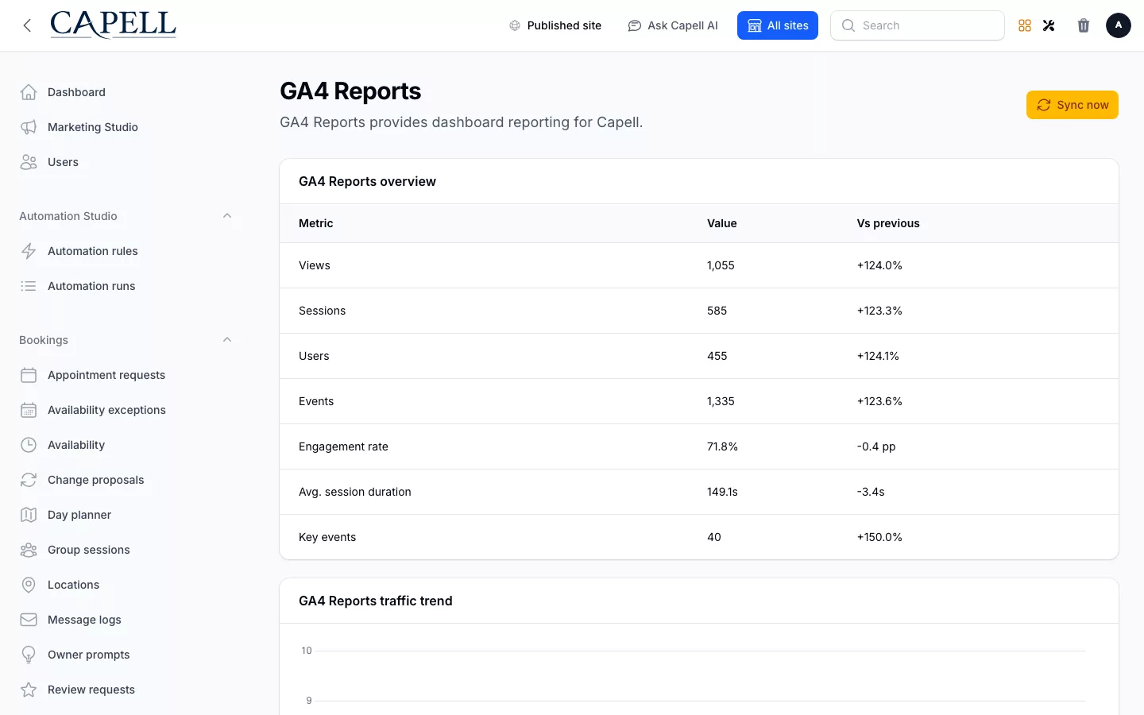
Task: Click the Day planner map icon
Action: click(x=29, y=515)
